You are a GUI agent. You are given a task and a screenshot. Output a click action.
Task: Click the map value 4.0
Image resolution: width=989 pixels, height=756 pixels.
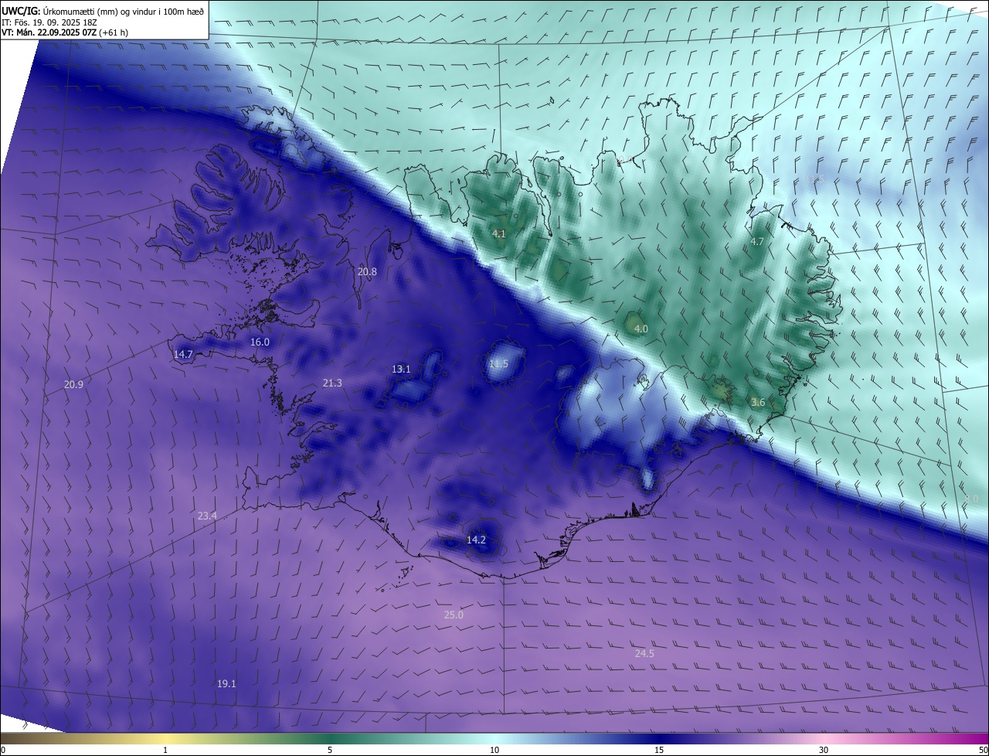click(x=641, y=329)
